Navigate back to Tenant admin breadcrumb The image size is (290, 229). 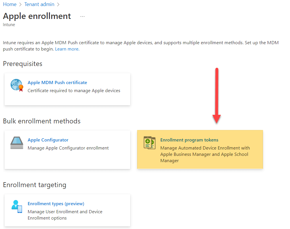click(x=39, y=5)
